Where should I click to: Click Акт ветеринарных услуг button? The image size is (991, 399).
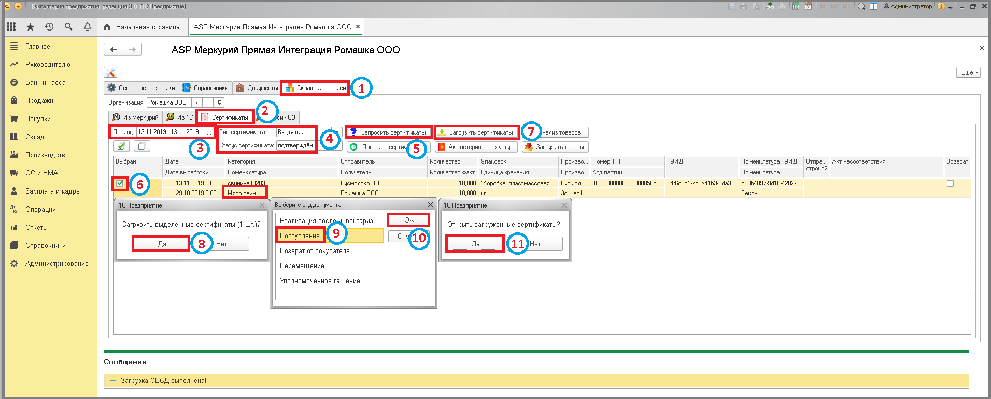pyautogui.click(x=476, y=147)
